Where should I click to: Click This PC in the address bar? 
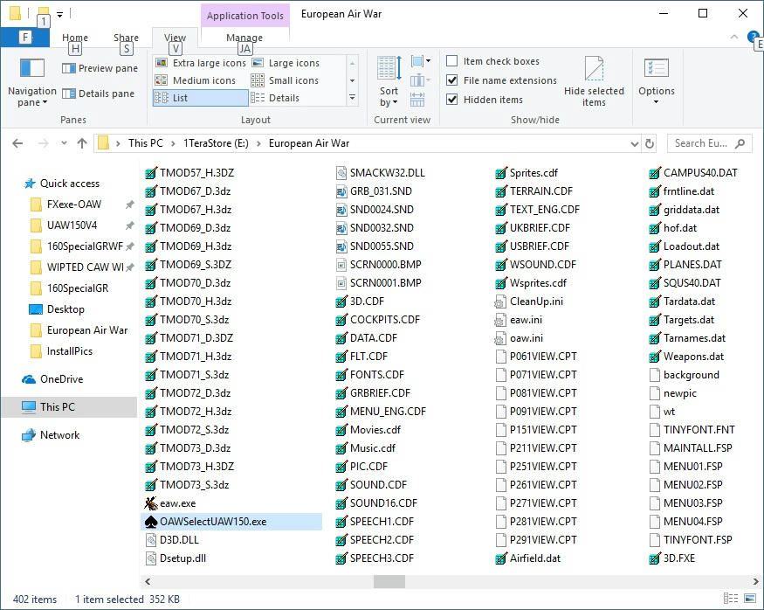145,143
